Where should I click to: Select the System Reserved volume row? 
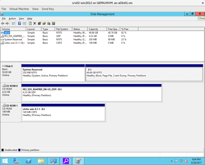click(13, 39)
